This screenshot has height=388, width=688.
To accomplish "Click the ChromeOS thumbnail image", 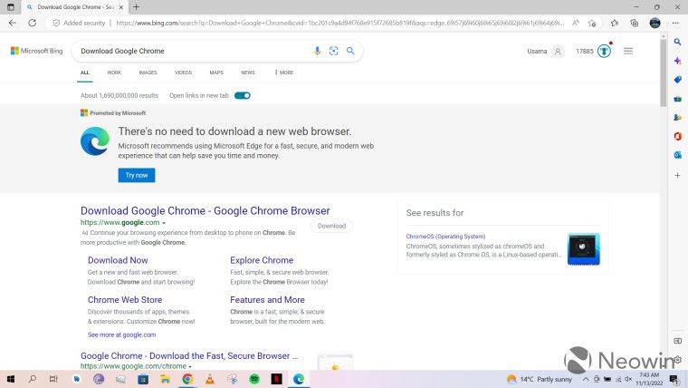I will (583, 249).
